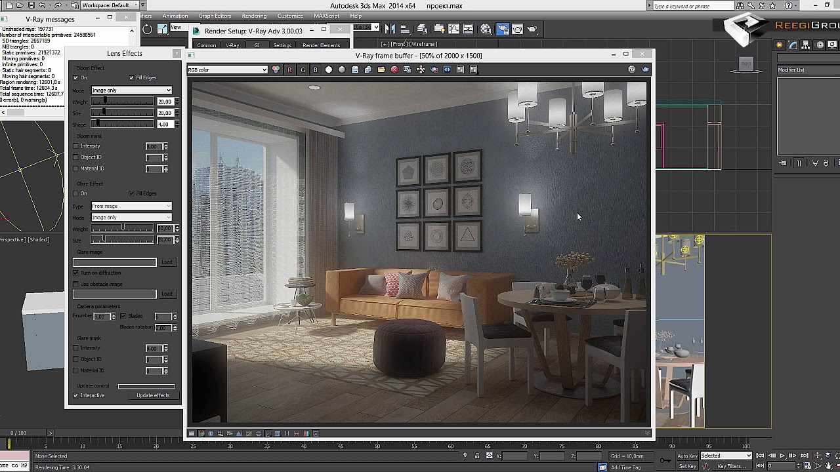
Task: Enable Bloom mask Object ID checkbox
Action: (x=75, y=157)
